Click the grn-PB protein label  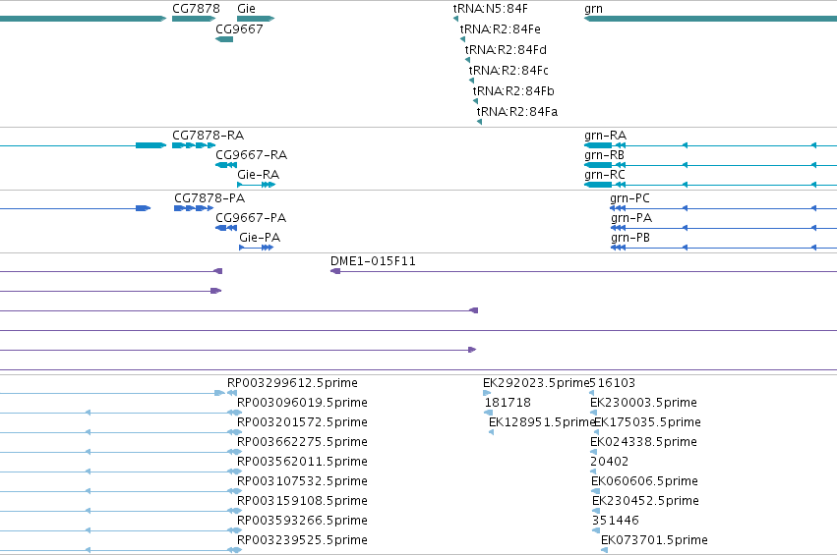coord(630,238)
